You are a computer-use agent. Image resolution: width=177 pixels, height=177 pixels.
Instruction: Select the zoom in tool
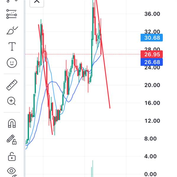12,101
